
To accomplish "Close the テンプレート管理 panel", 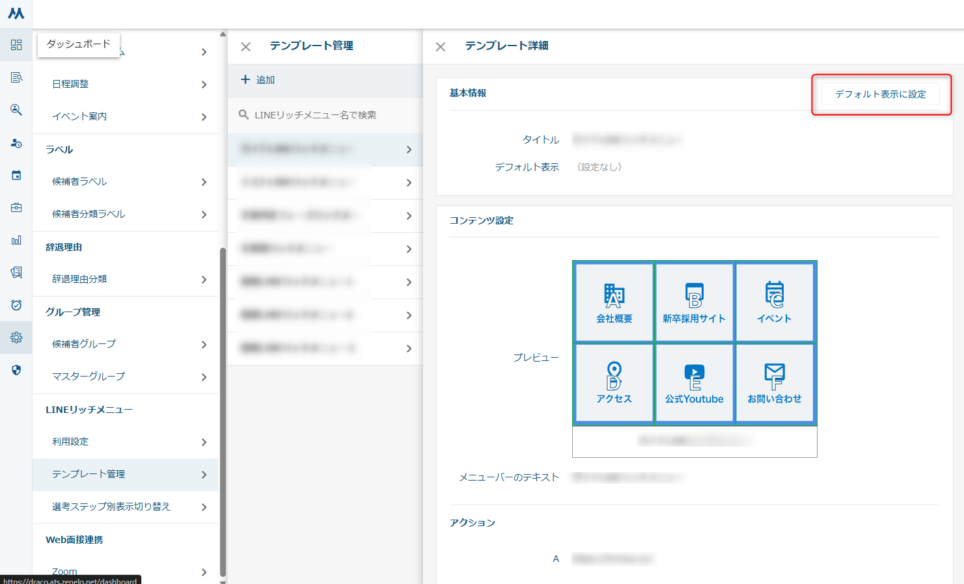I will (245, 47).
